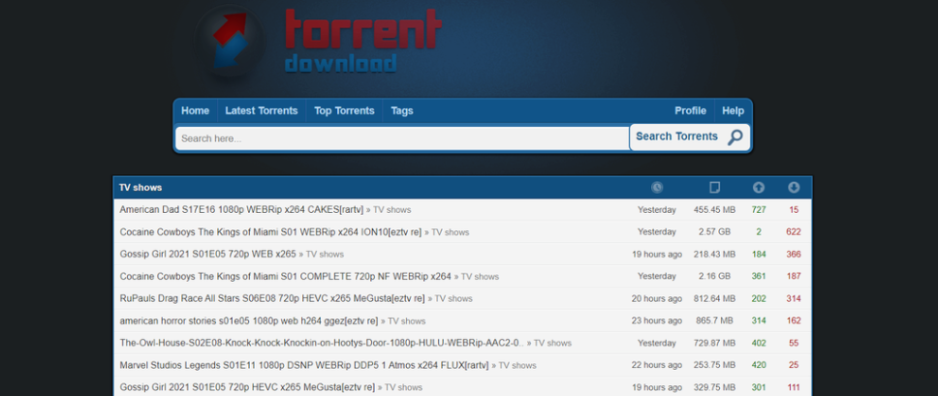938x396 pixels.
Task: Go to Latest Torrents
Action: (262, 111)
